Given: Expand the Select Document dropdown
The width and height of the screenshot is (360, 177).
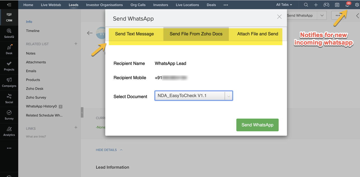Looking at the screenshot, I should (229, 96).
